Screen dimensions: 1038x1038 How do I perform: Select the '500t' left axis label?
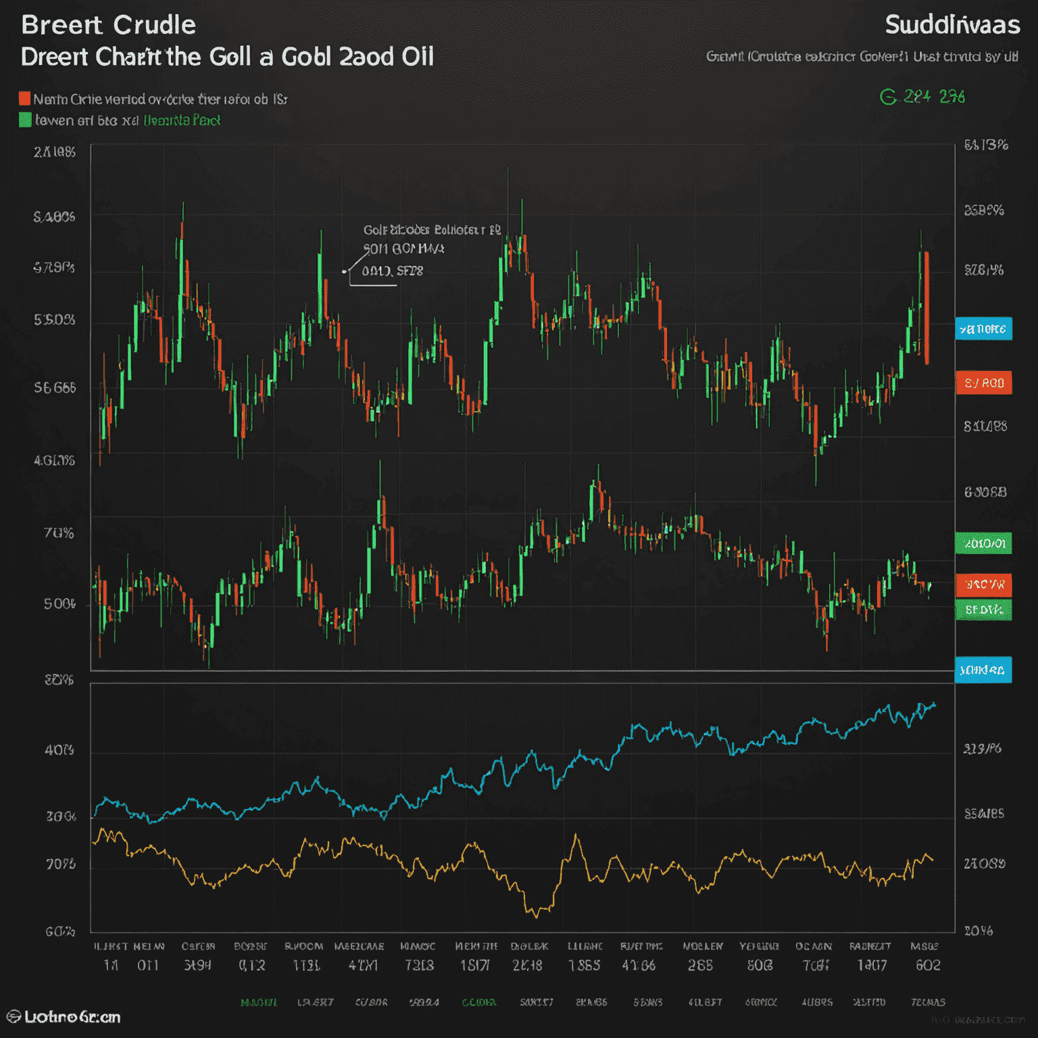59,603
